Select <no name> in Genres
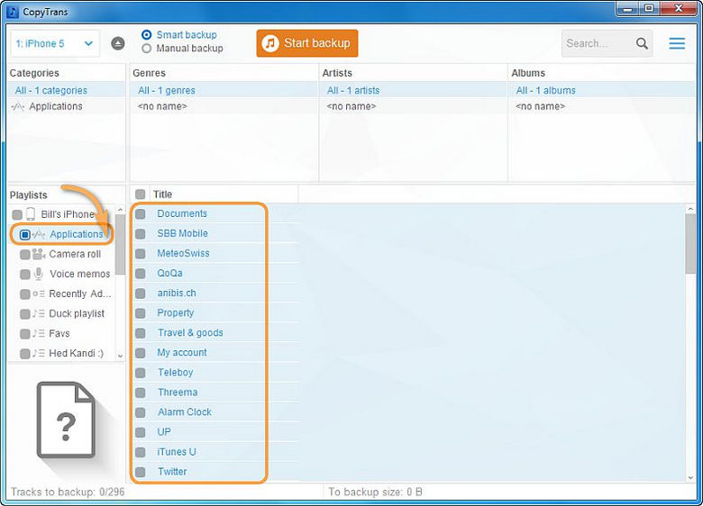This screenshot has height=506, width=703. [224, 106]
